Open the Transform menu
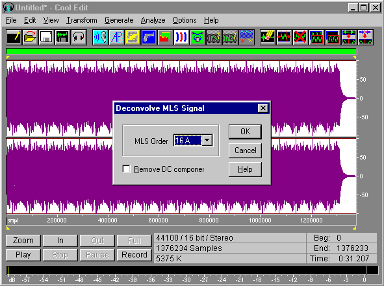 coord(82,20)
